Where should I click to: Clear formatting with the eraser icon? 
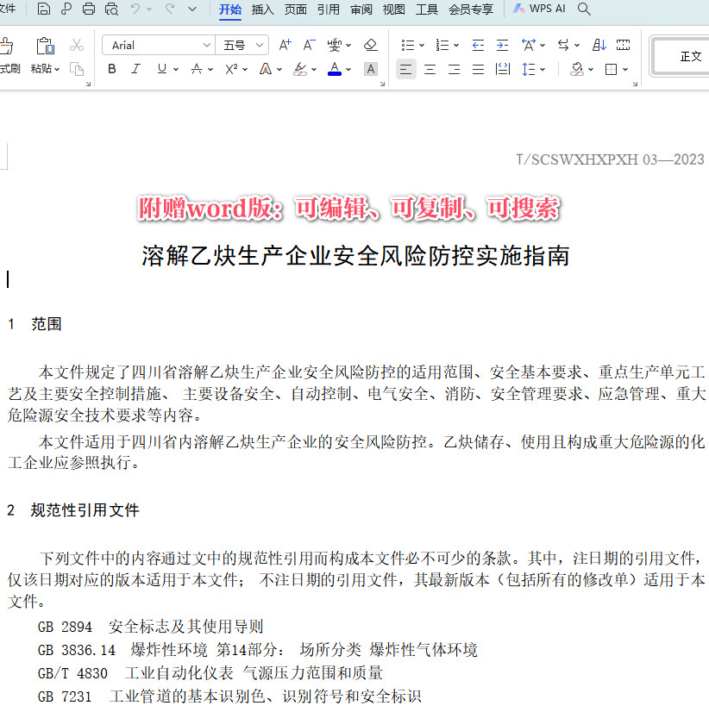point(370,44)
